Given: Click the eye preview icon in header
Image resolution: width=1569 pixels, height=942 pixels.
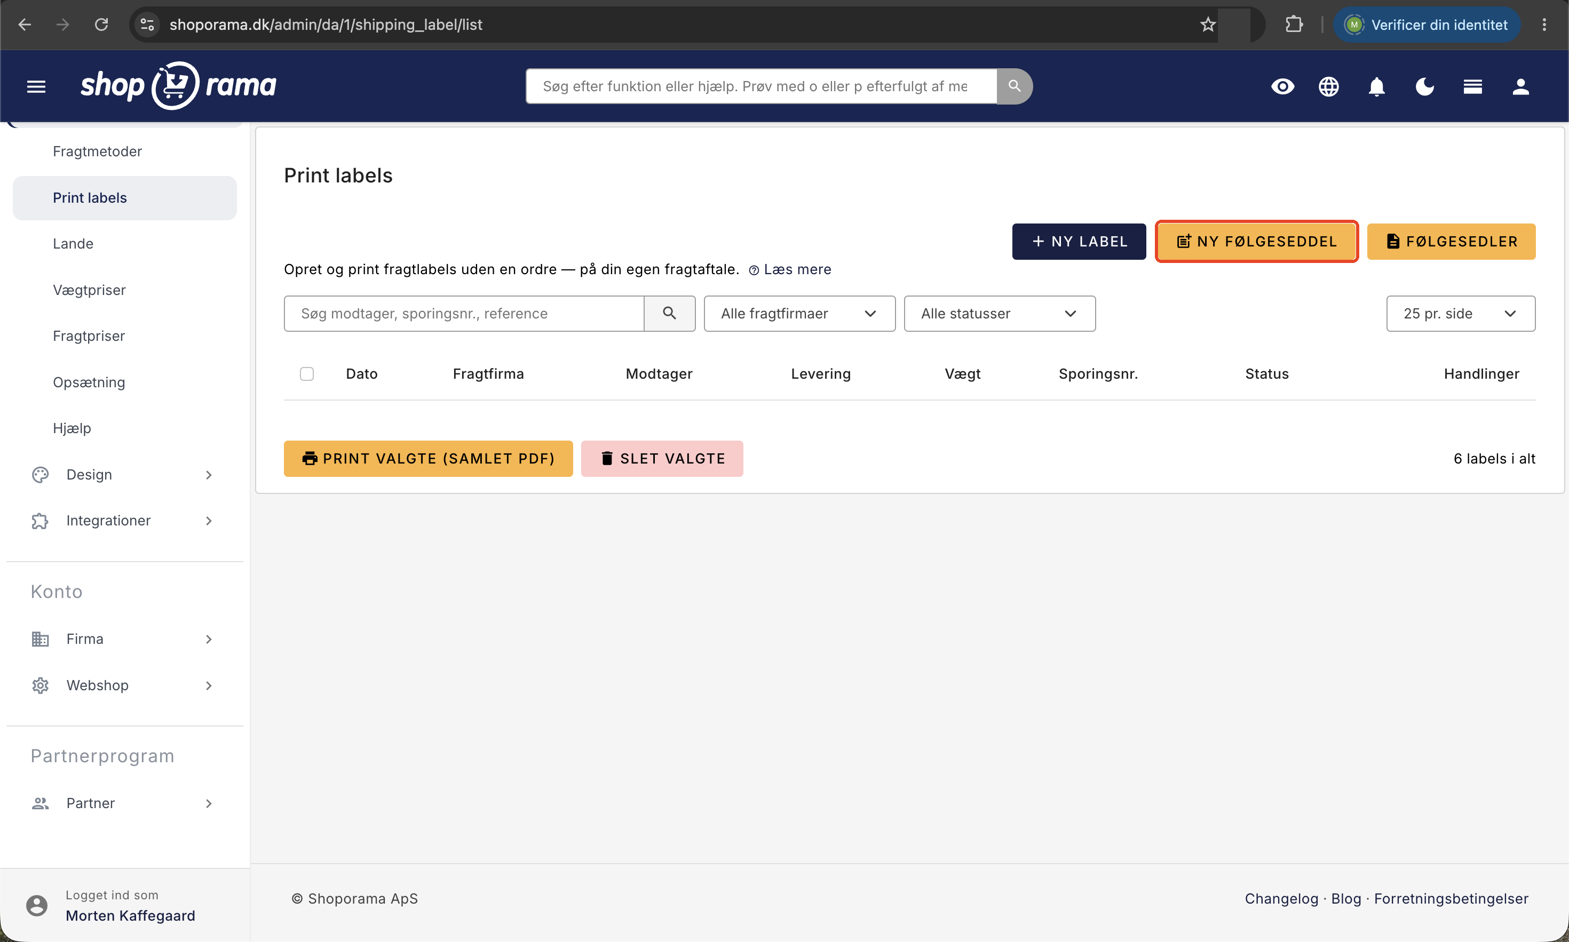Looking at the screenshot, I should (1282, 86).
